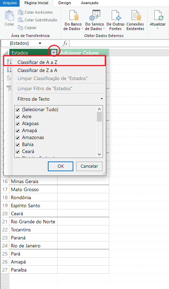Open Do Banco de Dados icon
This screenshot has width=169, height=289.
[x=74, y=15]
